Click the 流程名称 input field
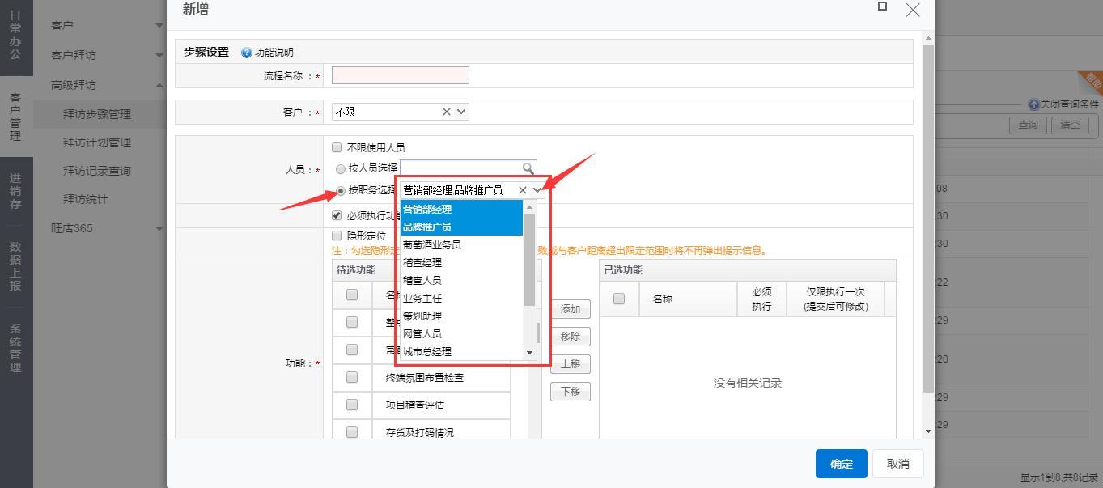The image size is (1103, 488). (400, 75)
